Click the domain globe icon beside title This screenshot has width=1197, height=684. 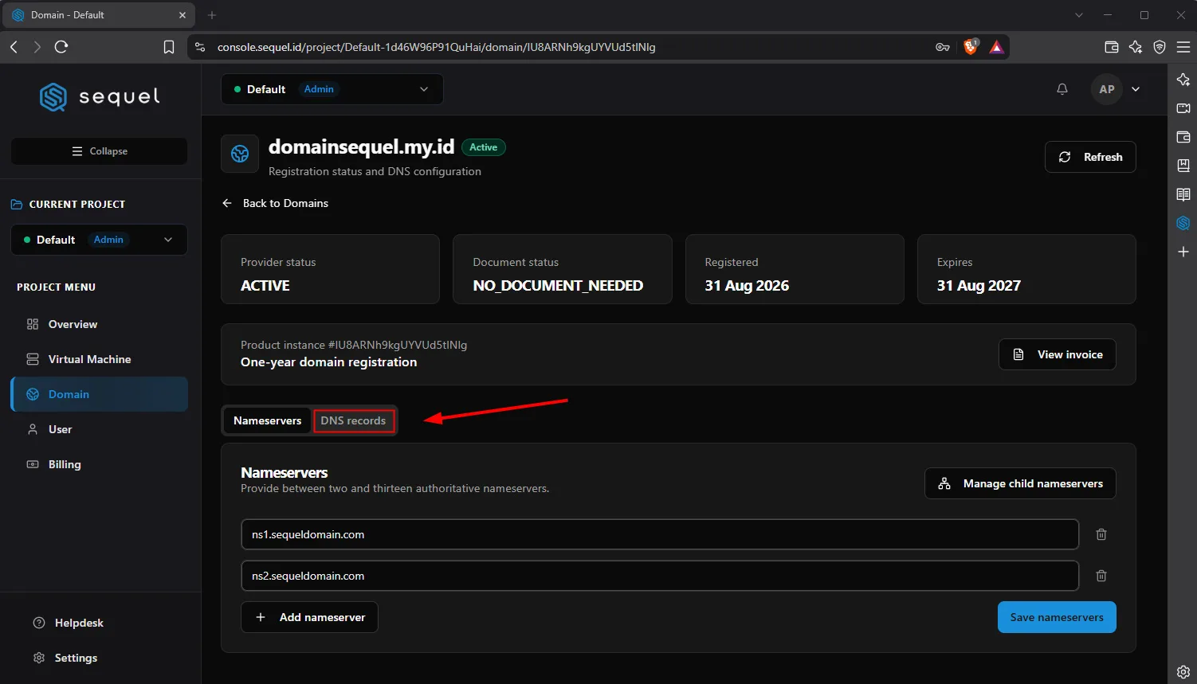pyautogui.click(x=240, y=154)
